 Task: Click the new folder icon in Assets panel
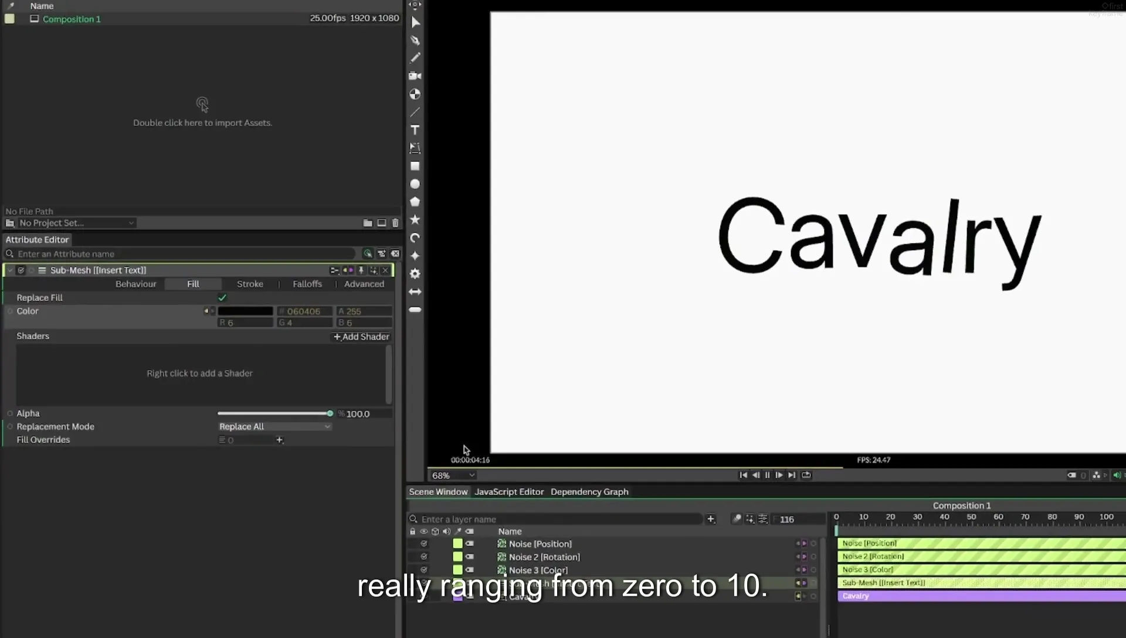point(368,223)
